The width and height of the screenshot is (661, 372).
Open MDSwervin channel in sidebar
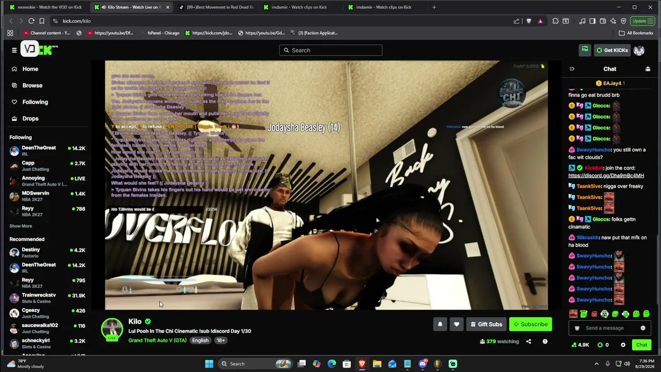click(47, 196)
